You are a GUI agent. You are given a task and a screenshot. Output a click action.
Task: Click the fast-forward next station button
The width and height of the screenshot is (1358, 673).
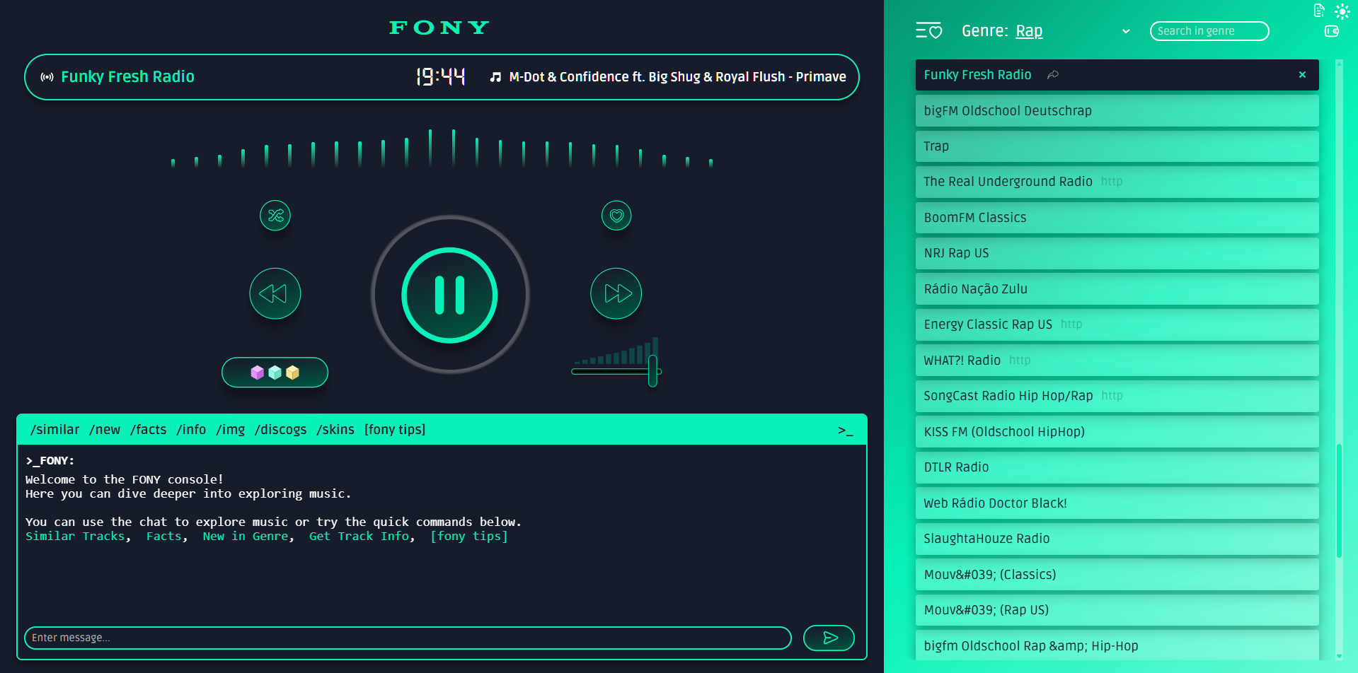(x=616, y=293)
